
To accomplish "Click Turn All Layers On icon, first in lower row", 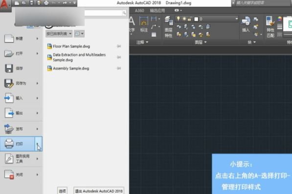I will coord(179,34).
